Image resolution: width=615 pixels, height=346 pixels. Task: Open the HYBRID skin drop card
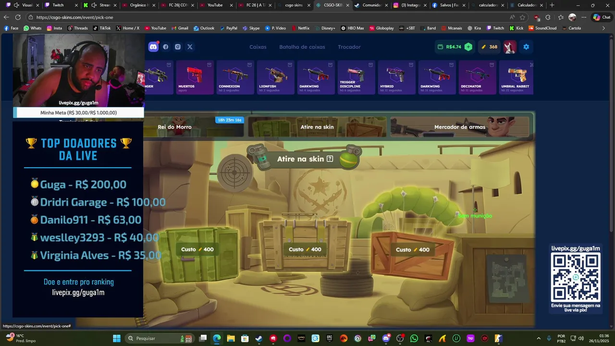click(396, 77)
